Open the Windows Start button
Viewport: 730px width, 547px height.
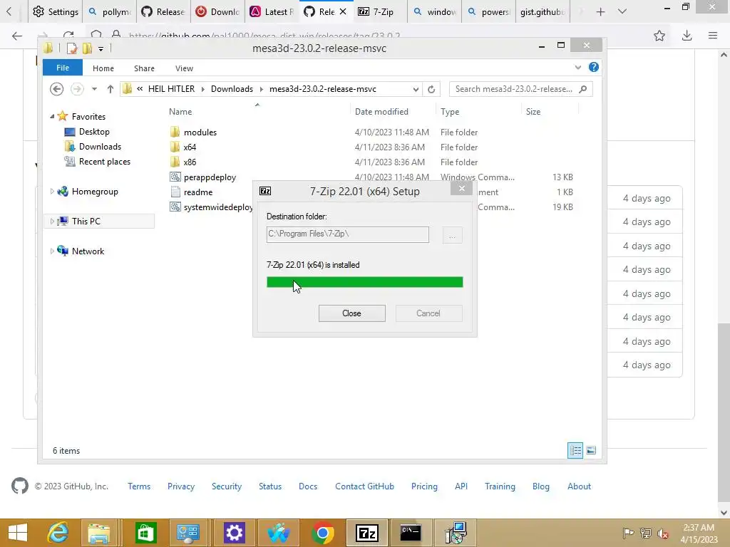(18, 533)
